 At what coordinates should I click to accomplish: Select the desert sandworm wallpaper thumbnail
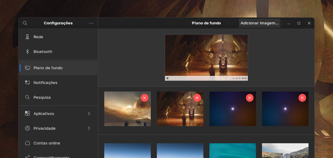click(128, 109)
